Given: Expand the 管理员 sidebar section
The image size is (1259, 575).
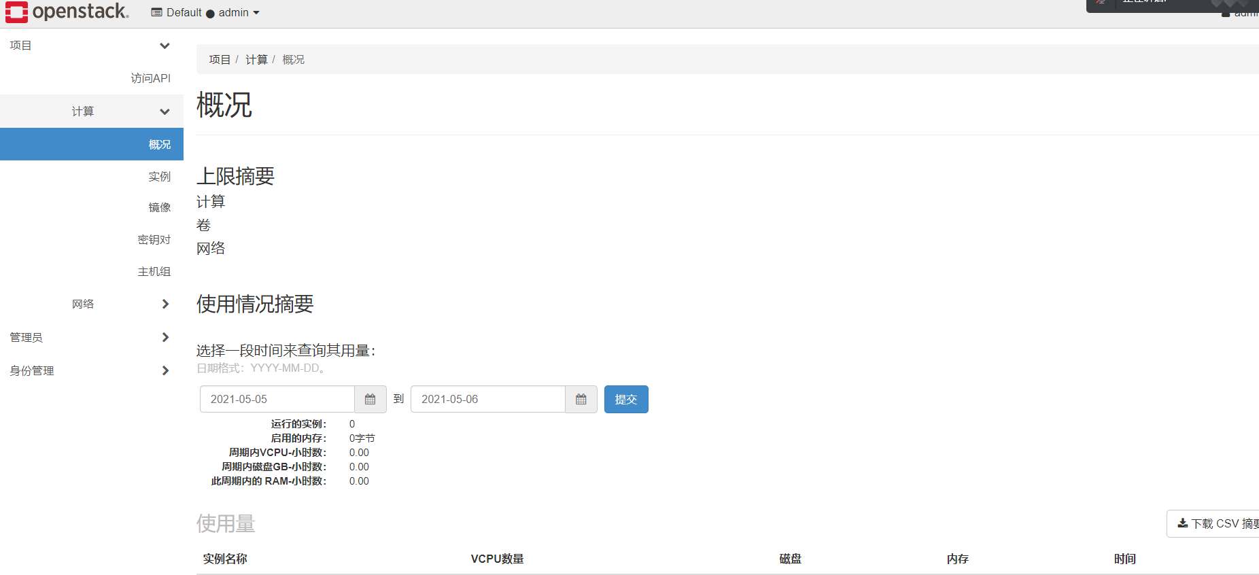Looking at the screenshot, I should click(92, 337).
